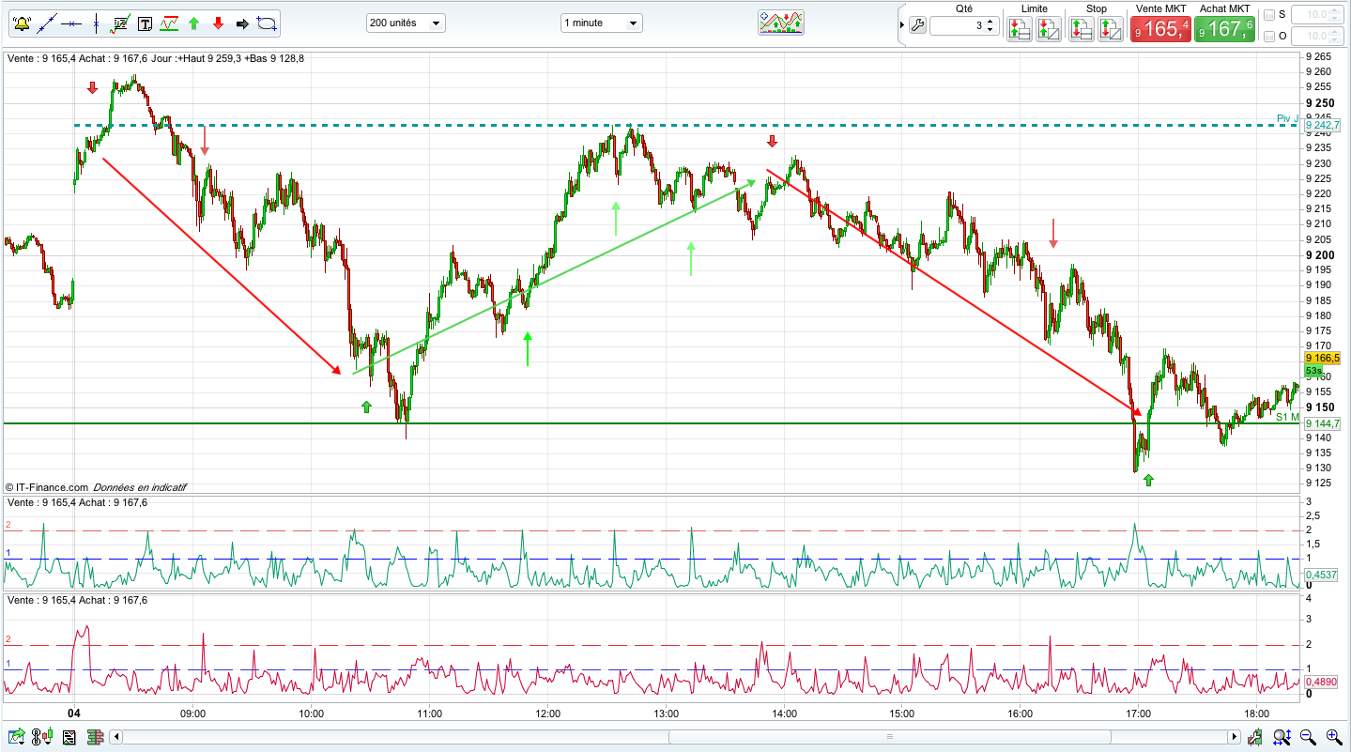Image resolution: width=1351 pixels, height=752 pixels.
Task: Click the Vente MKT sell button
Action: click(1160, 29)
